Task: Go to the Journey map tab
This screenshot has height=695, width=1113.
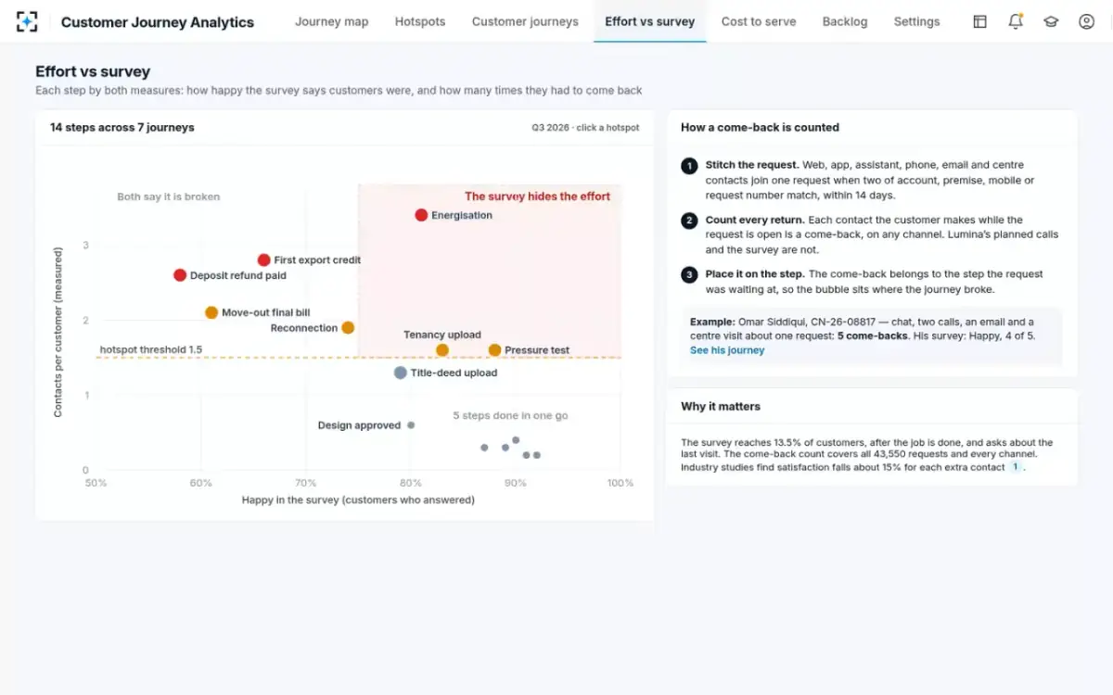Action: pos(331,21)
